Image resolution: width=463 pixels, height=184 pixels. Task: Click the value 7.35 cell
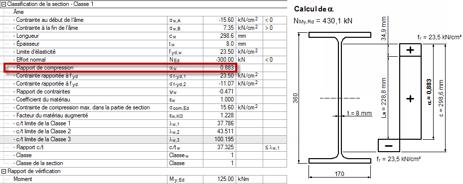219,28
